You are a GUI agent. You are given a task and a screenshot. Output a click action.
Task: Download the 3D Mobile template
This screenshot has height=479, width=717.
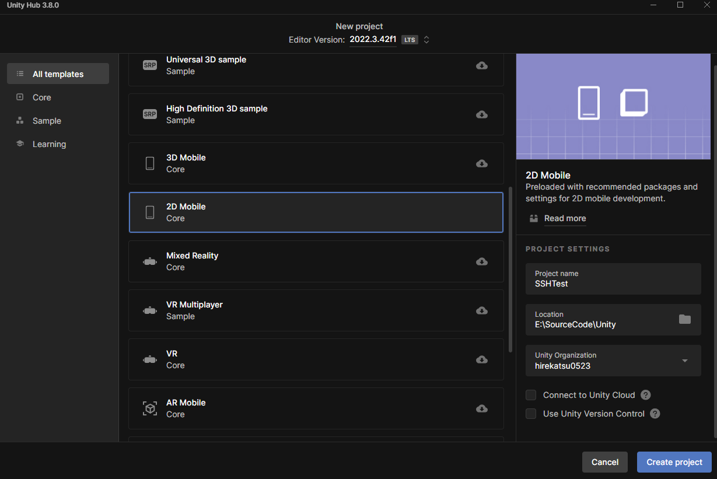point(482,163)
